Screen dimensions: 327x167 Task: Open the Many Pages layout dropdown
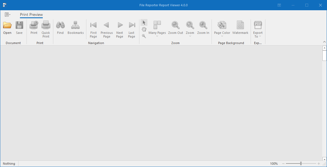point(157,29)
